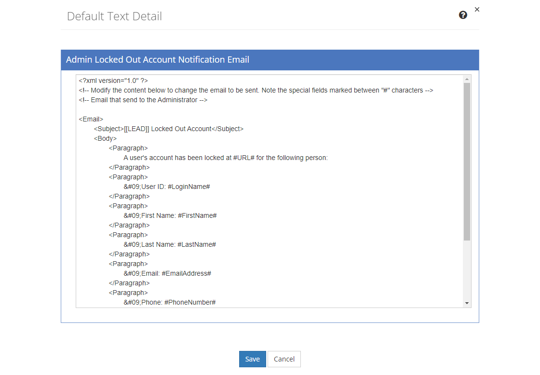Cancel editing the default text

tap(284, 359)
